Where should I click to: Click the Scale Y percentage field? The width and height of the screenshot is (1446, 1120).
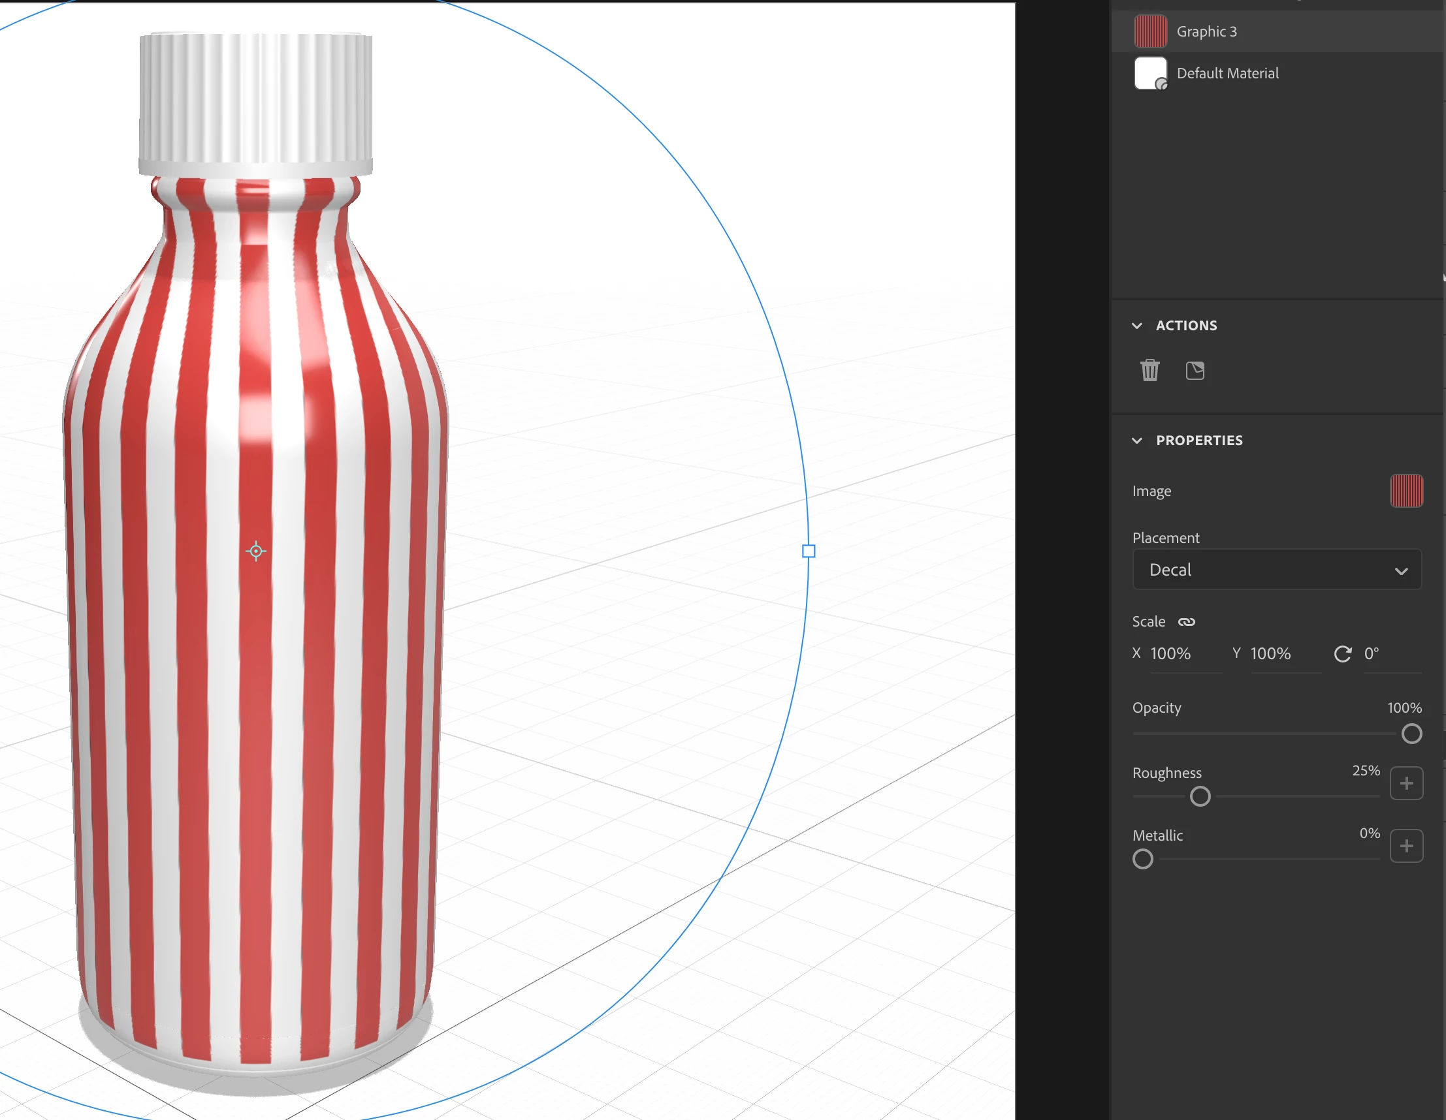coord(1270,654)
